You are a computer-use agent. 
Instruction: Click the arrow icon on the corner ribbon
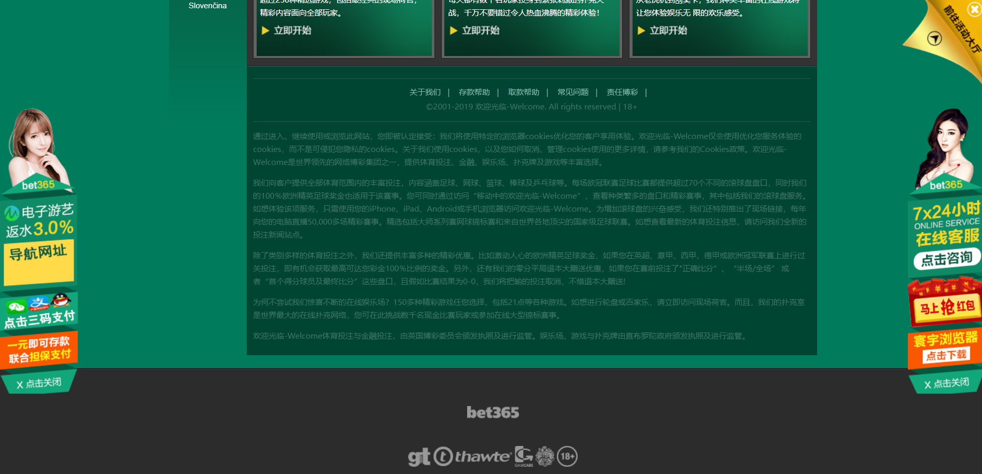(934, 38)
